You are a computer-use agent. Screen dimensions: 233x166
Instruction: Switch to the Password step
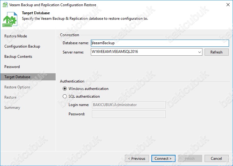click(12, 67)
